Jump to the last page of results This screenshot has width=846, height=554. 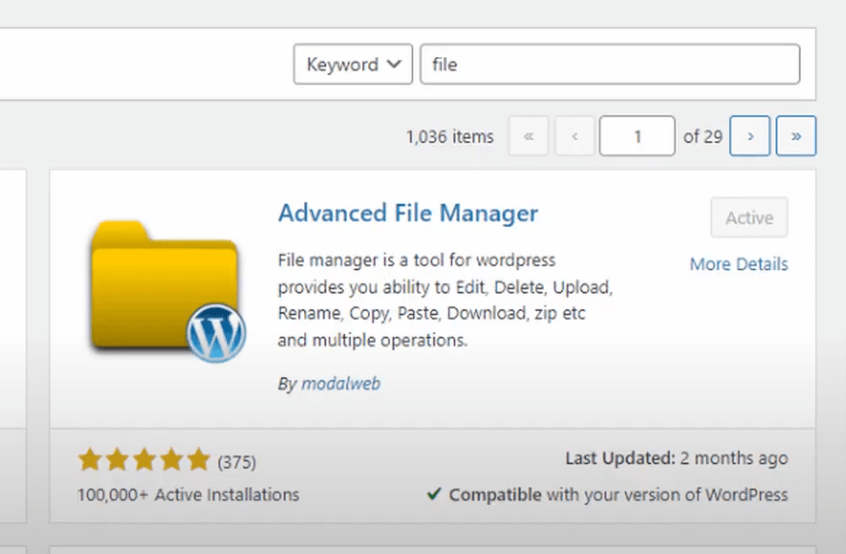[x=796, y=136]
